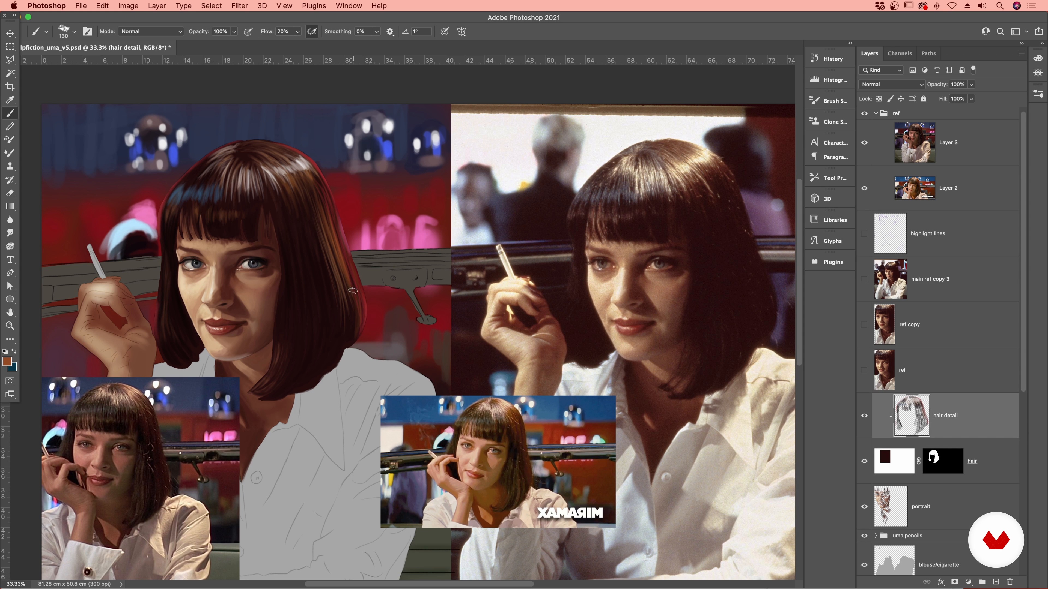Toggle visibility of ref group
Screen dimensions: 1048x589
(864, 113)
